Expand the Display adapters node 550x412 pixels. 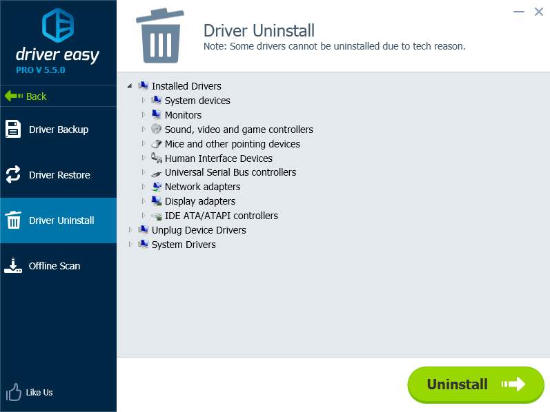[144, 201]
